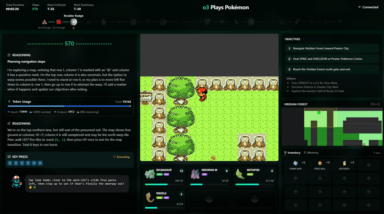Viewport: 384px width, 214px height.
Task: Click the token Total: 74142 text
Action: pyautogui.click(x=123, y=102)
